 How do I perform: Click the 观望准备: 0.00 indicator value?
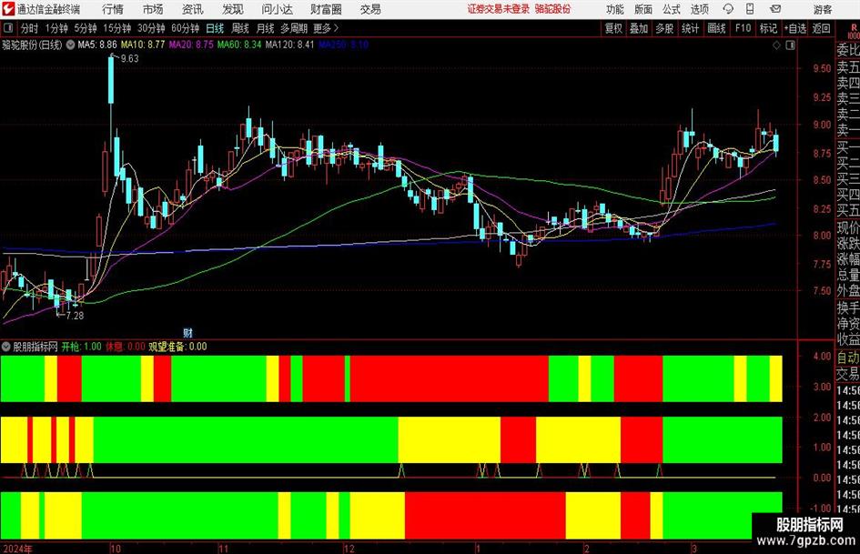[x=177, y=347]
